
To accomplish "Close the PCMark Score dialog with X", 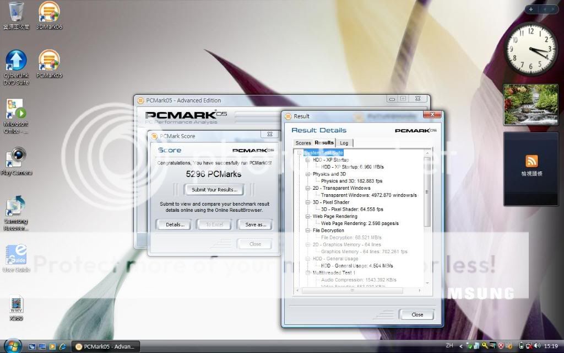I will click(x=269, y=135).
